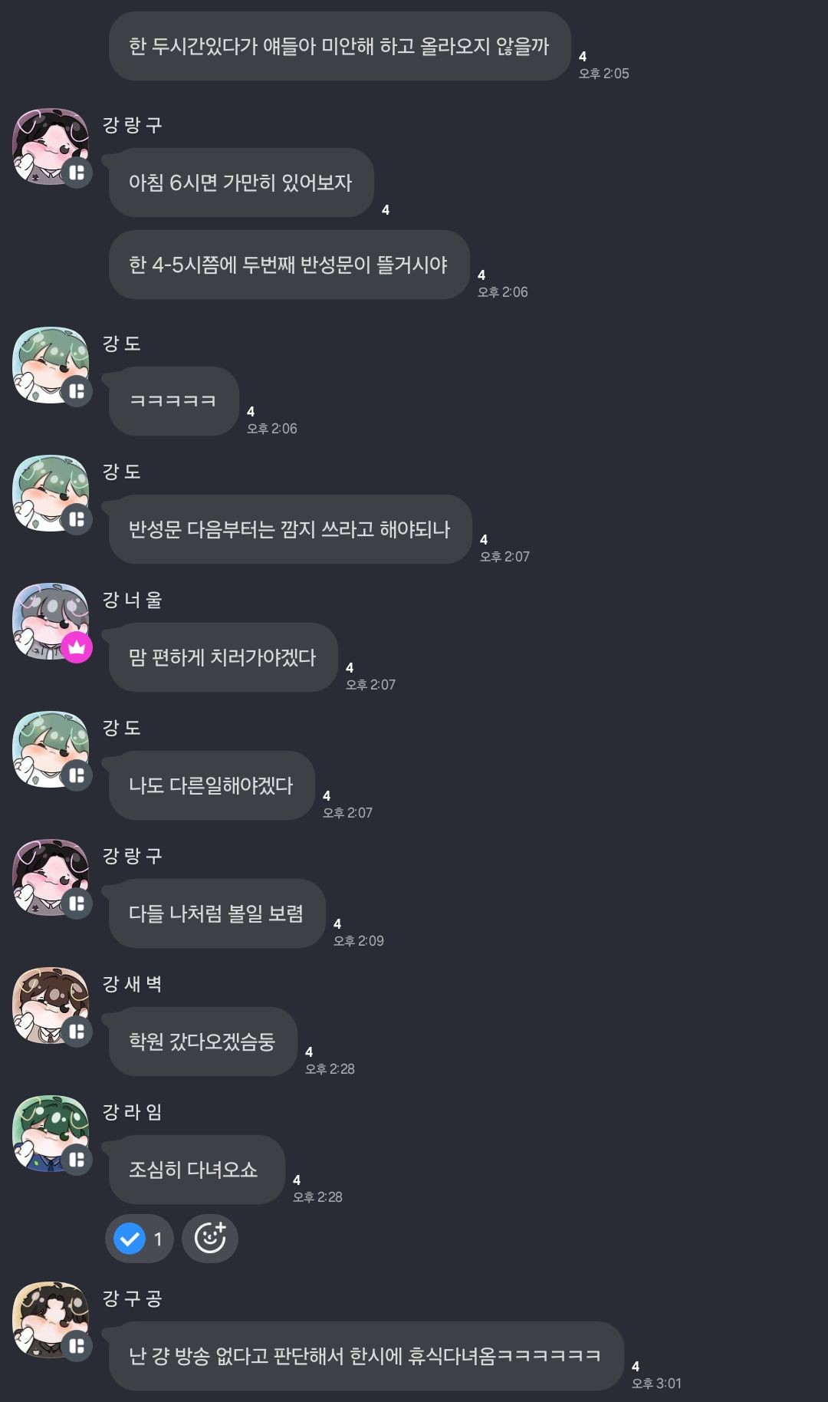Click 강구공's profile picture
Image resolution: width=828 pixels, height=1402 pixels.
51,1320
